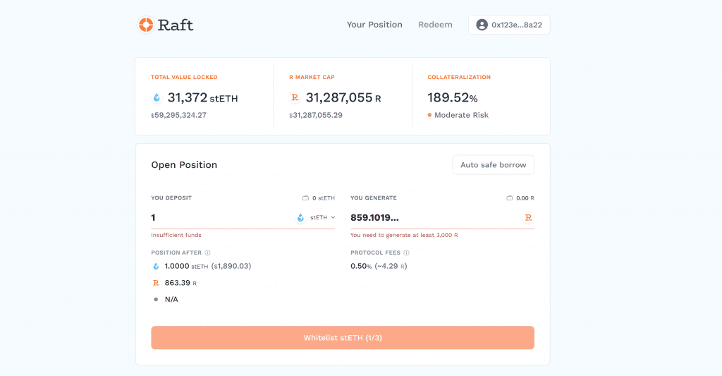Click the Whitelist stETH (1/3) button
Screen dimensions: 722x376
coord(343,338)
